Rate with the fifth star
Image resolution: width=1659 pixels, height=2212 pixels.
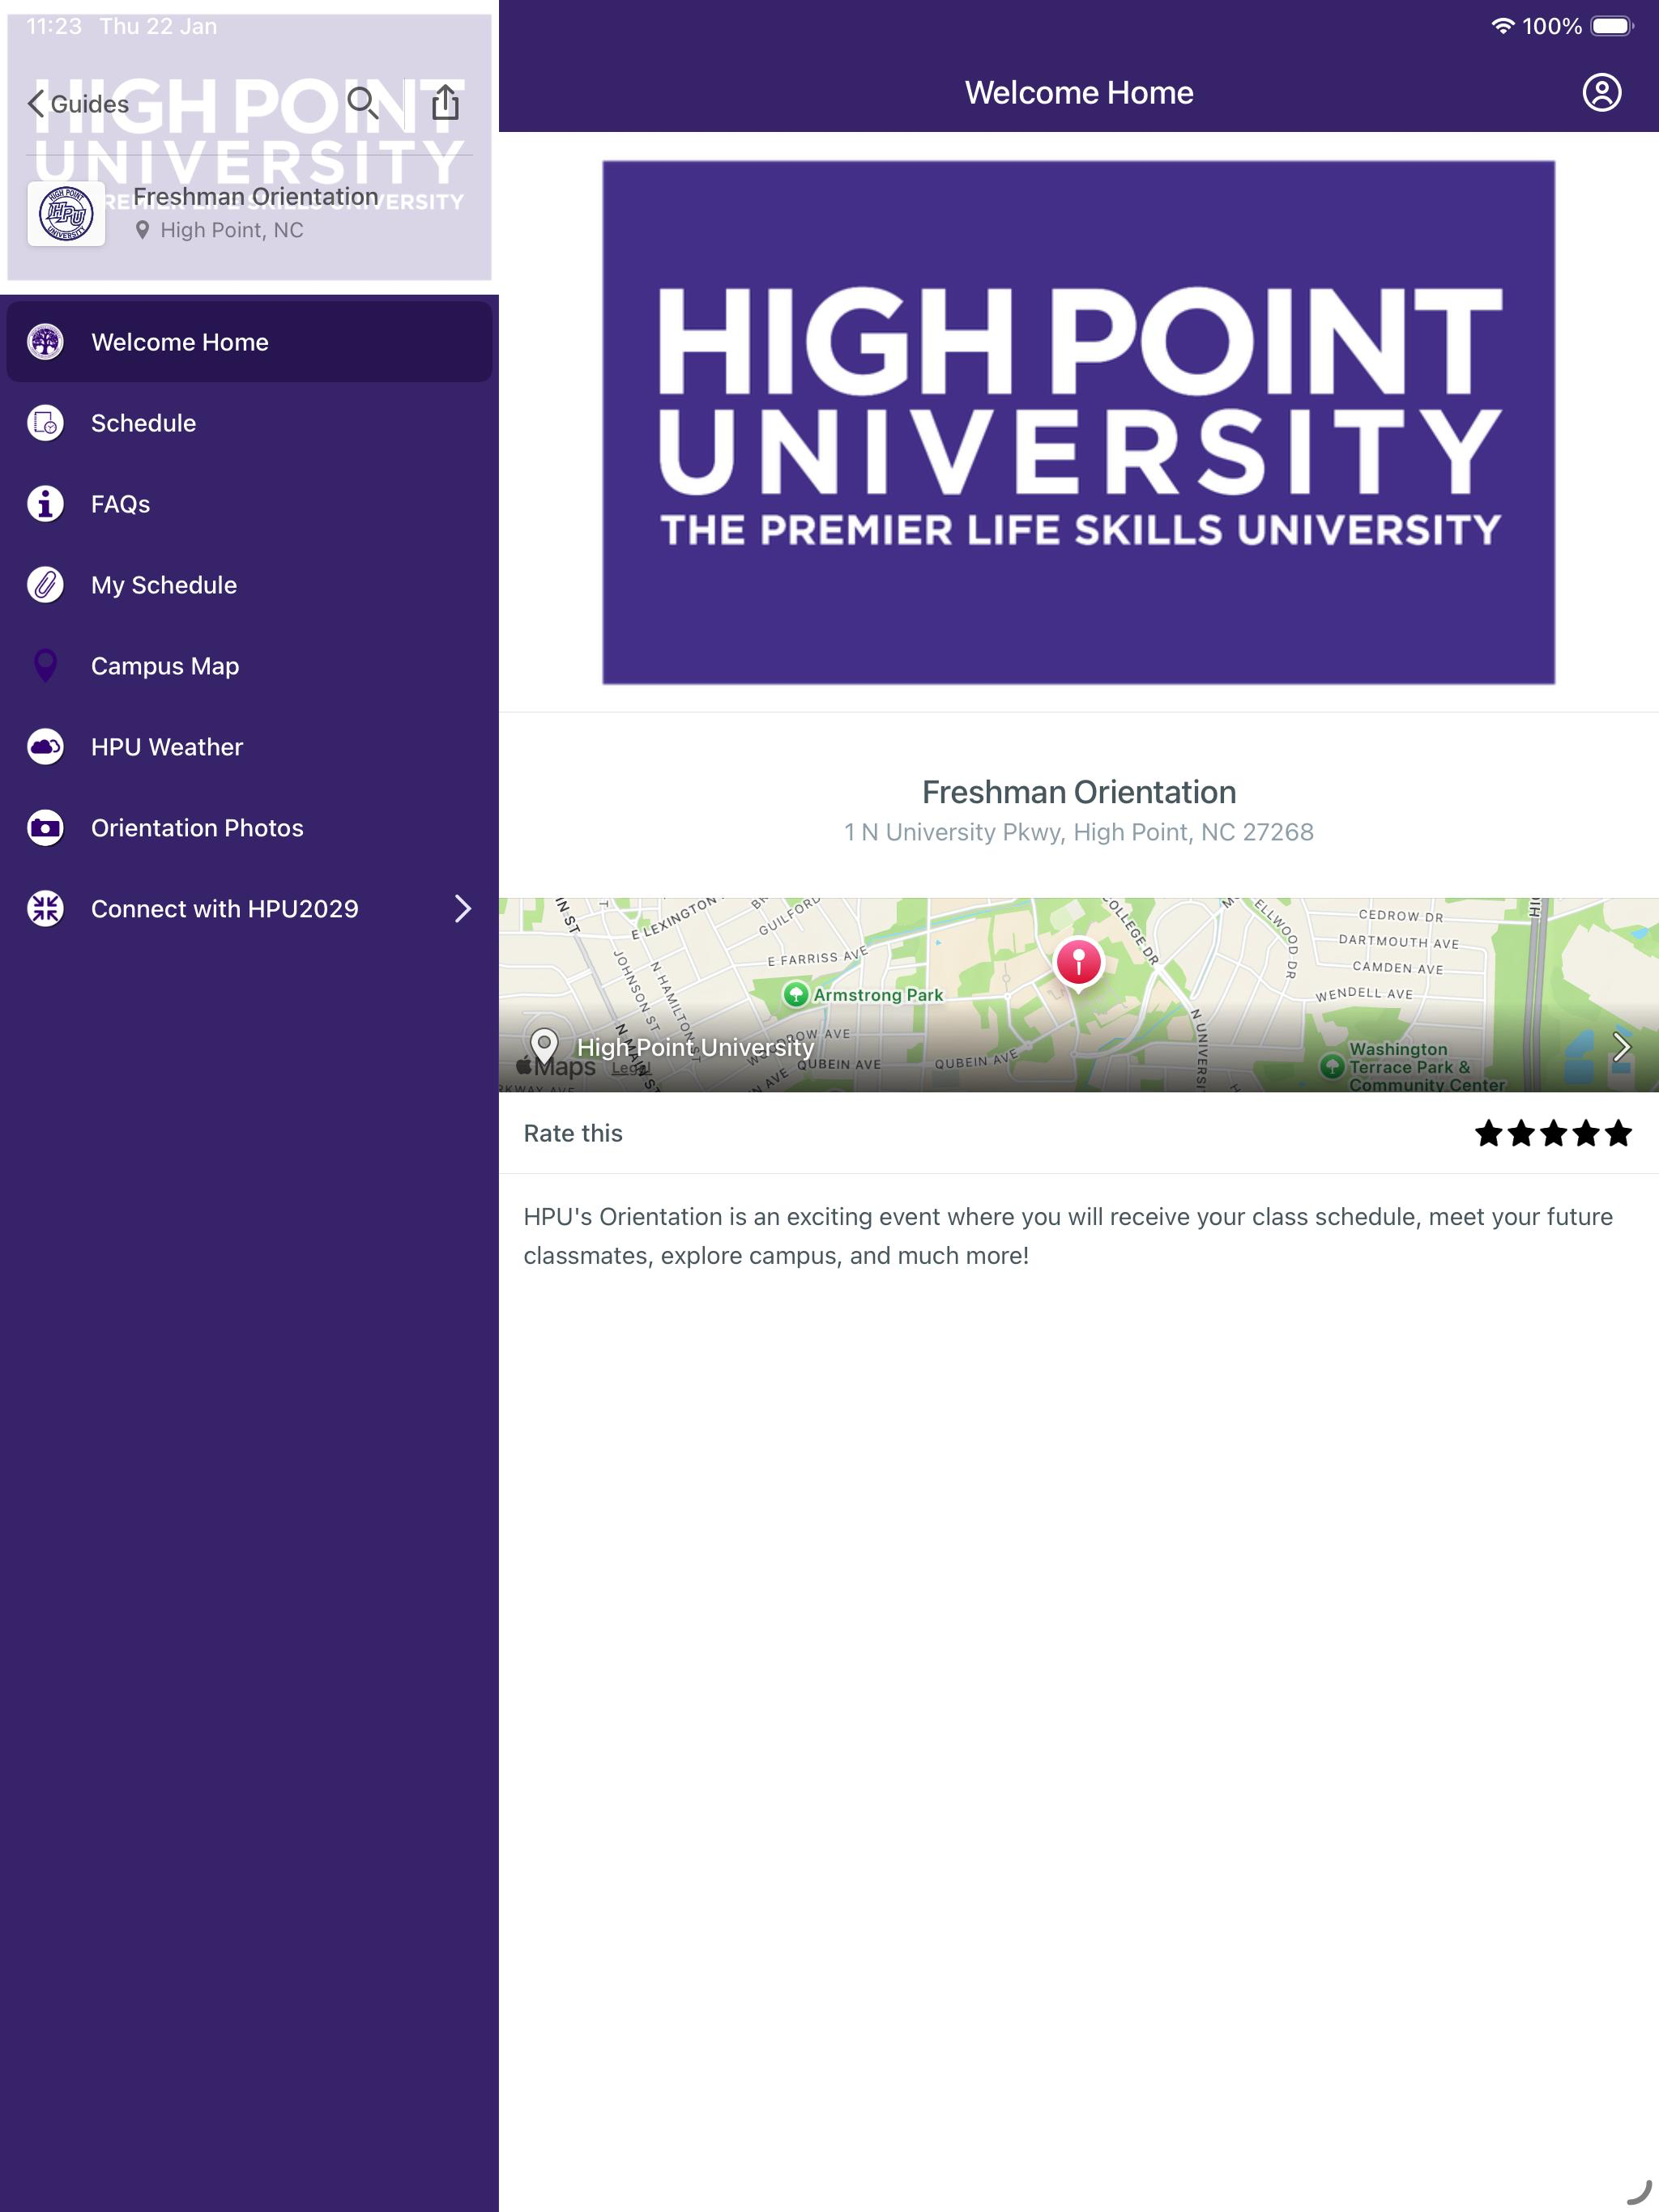tap(1618, 1133)
